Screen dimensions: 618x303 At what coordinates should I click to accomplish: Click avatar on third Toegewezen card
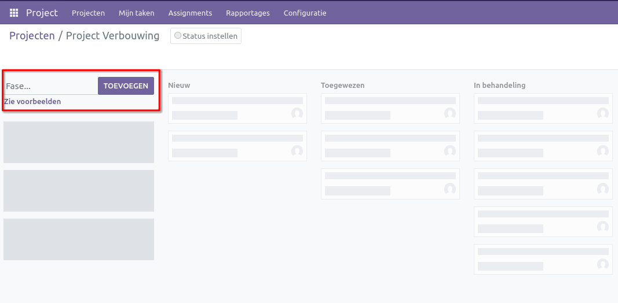[450, 189]
